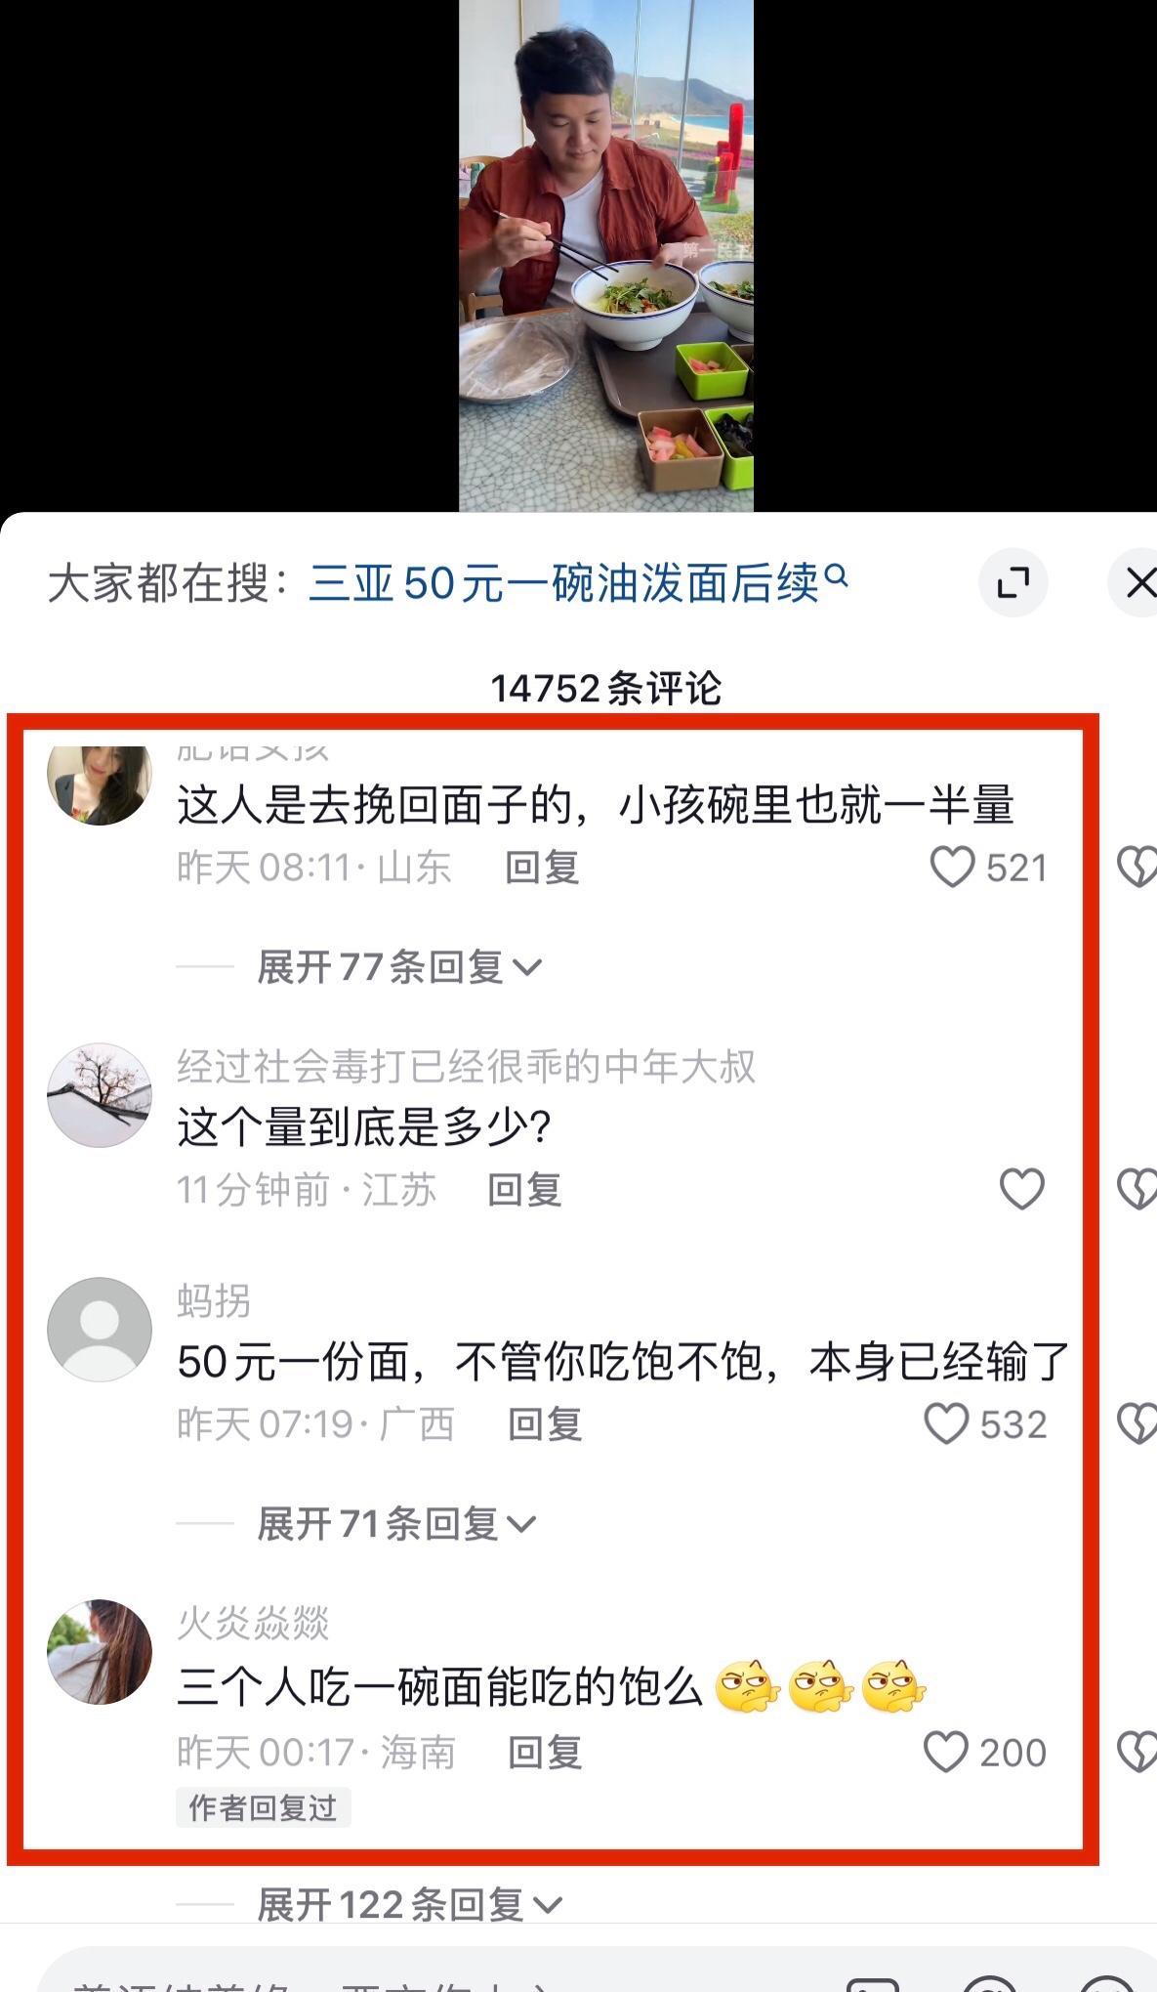Image resolution: width=1157 pixels, height=1992 pixels.
Task: Open profile of 经过社会毒打已经很乖的中年大叔
Action: click(467, 1066)
